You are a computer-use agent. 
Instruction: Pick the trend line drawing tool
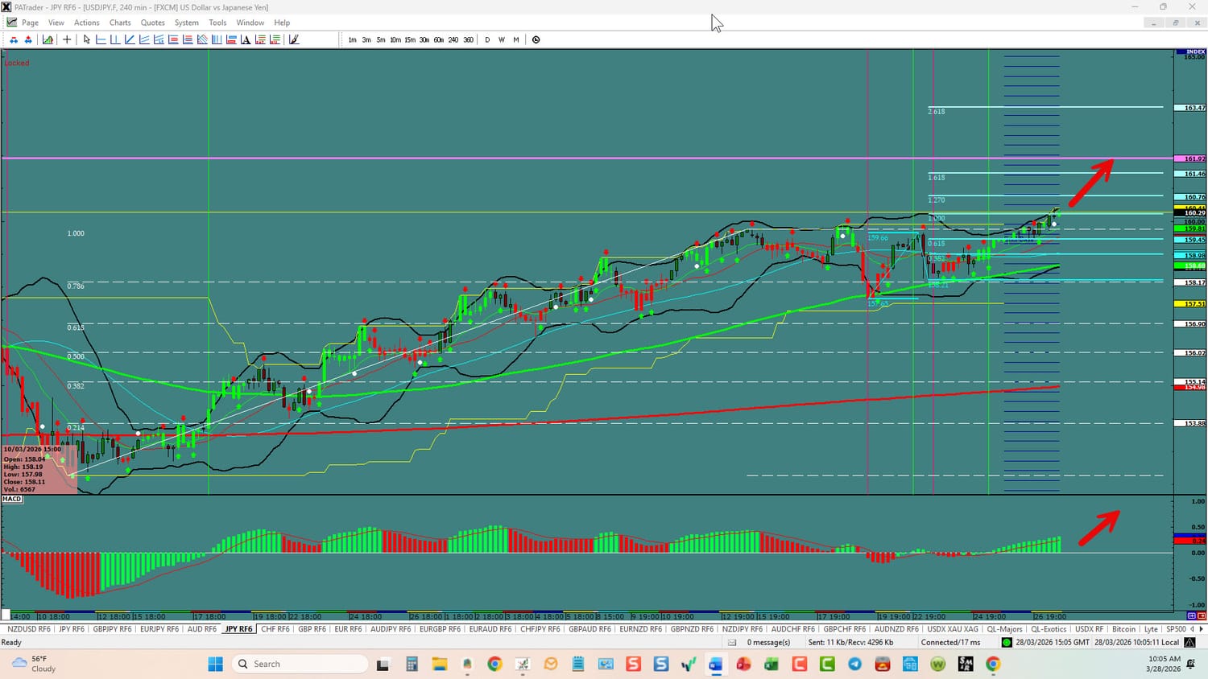(130, 39)
